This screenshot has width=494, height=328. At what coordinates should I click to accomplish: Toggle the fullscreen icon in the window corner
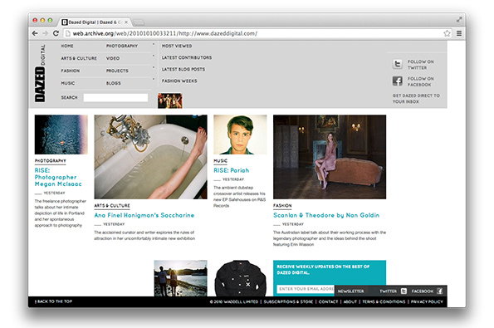(459, 20)
